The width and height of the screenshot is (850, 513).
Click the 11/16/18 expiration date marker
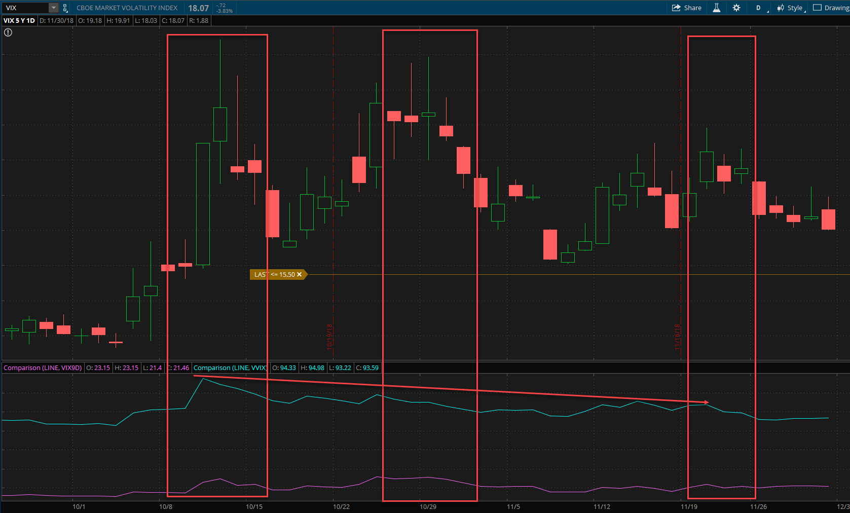[677, 337]
